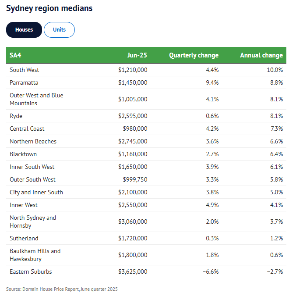Click the City and Inner South label
This screenshot has width=296, height=293.
pyautogui.click(x=36, y=192)
